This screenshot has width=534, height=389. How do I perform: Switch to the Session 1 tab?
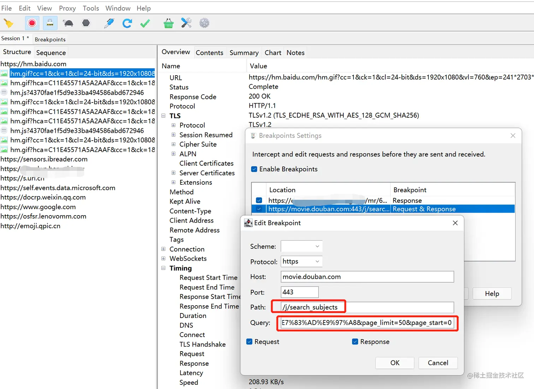(x=15, y=39)
